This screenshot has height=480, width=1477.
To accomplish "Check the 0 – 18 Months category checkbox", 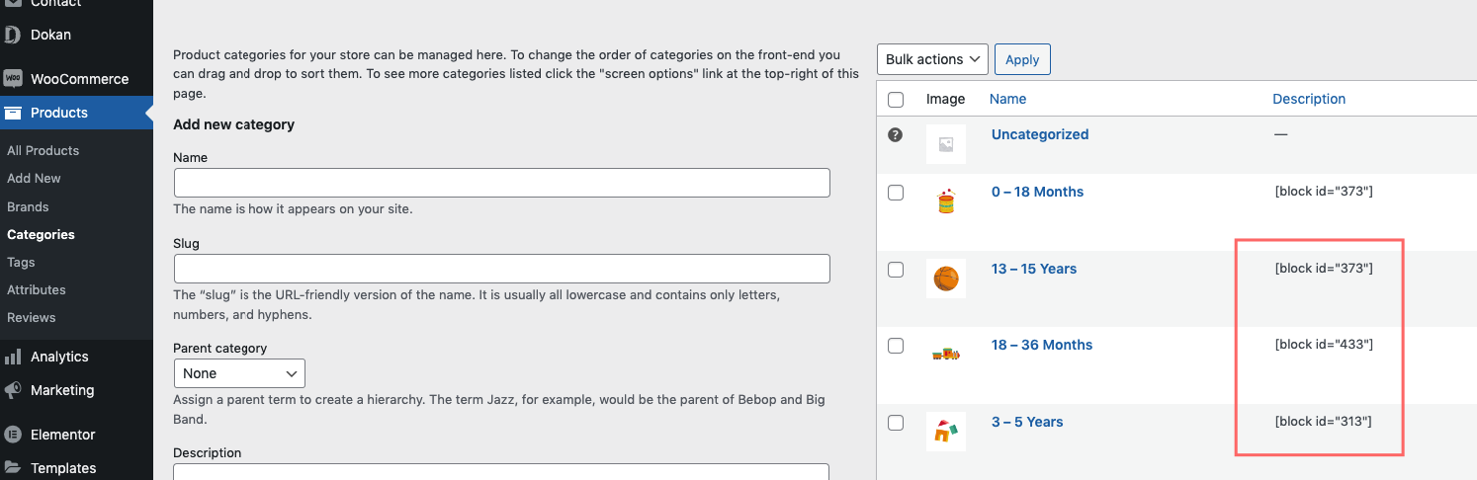I will click(896, 193).
